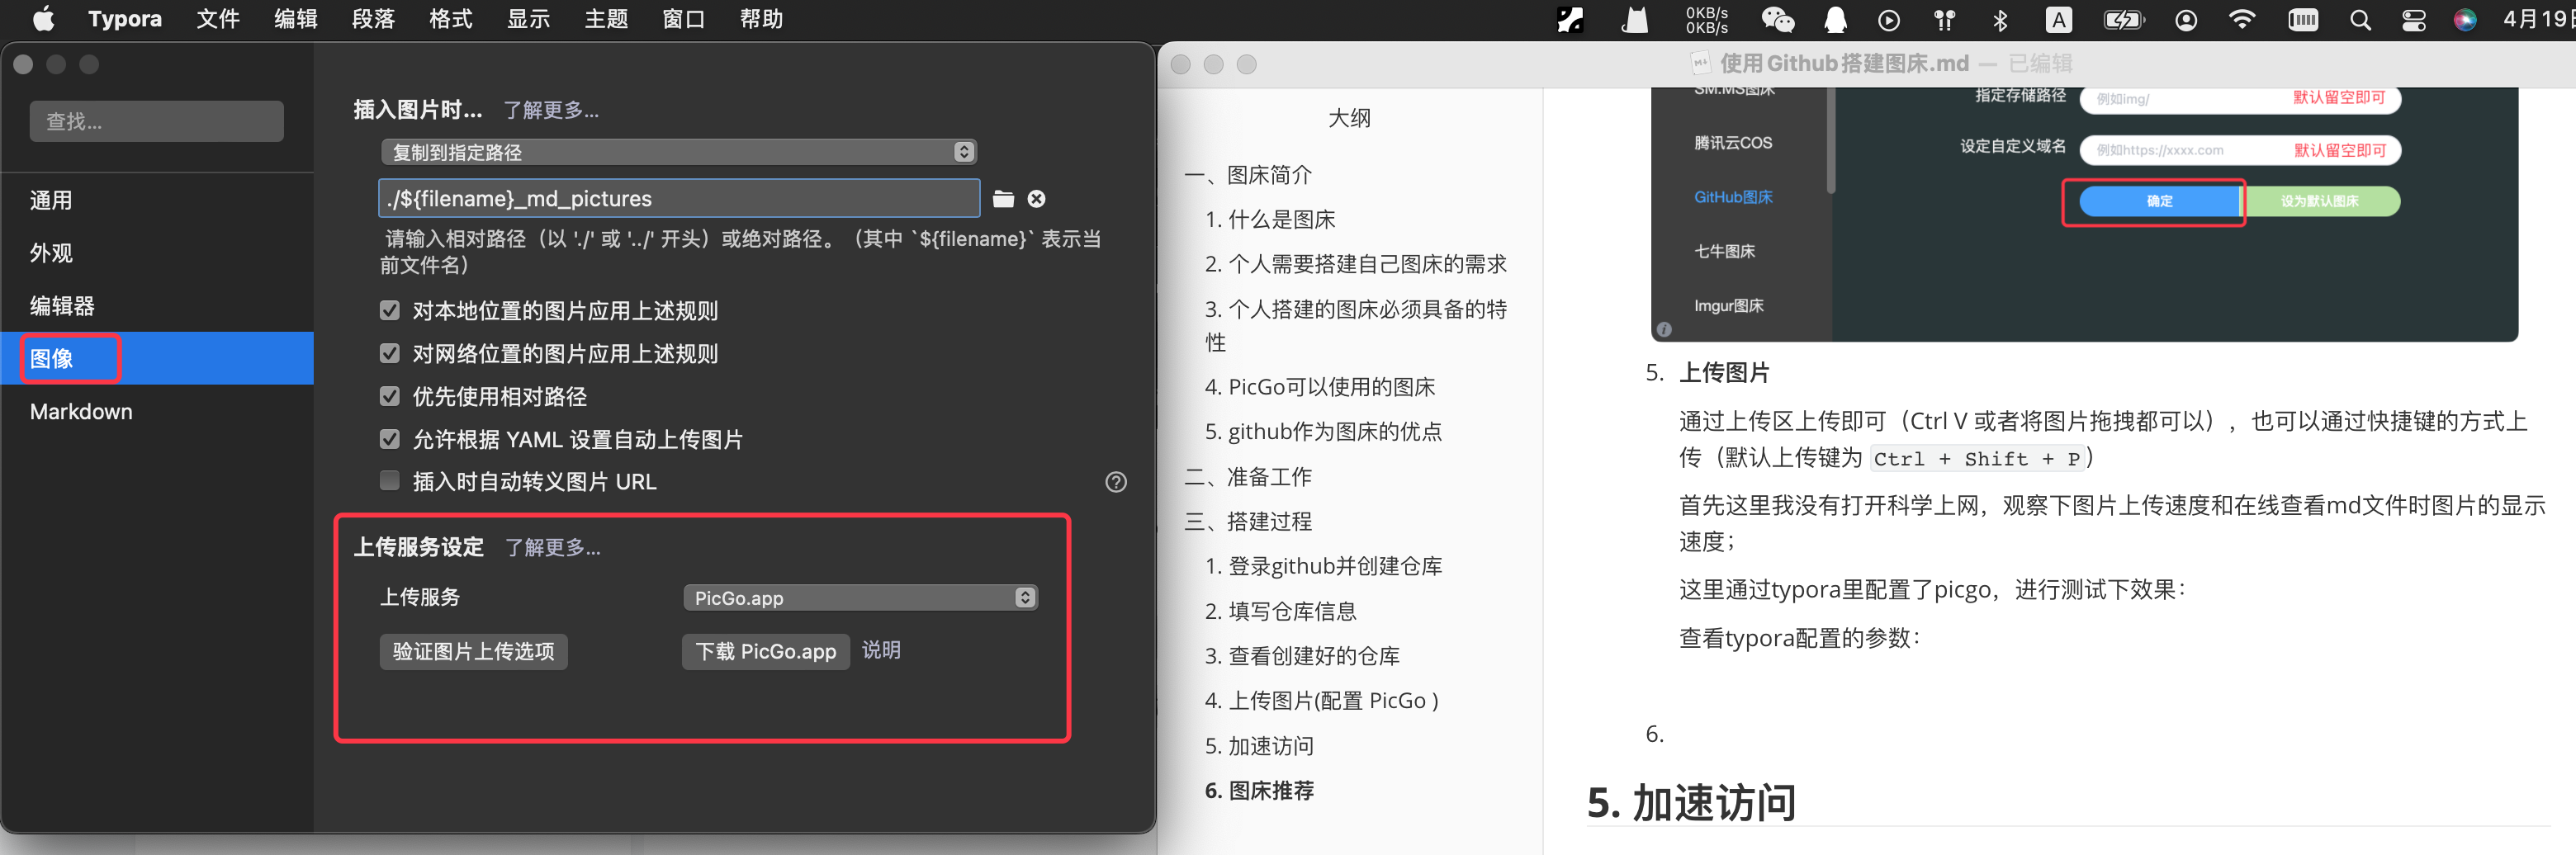The width and height of the screenshot is (2576, 855).
Task: Click the memory bars menu bar icon
Action: click(2303, 20)
